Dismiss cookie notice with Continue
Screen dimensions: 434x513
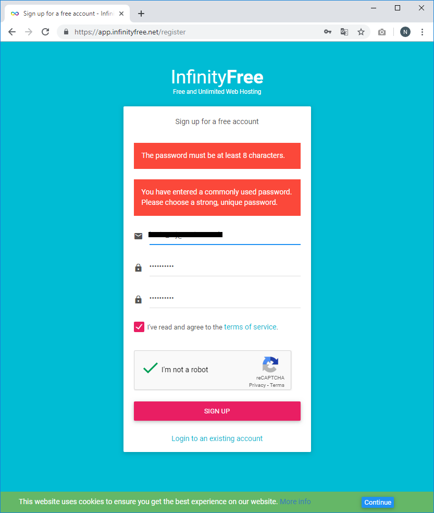pyautogui.click(x=378, y=502)
